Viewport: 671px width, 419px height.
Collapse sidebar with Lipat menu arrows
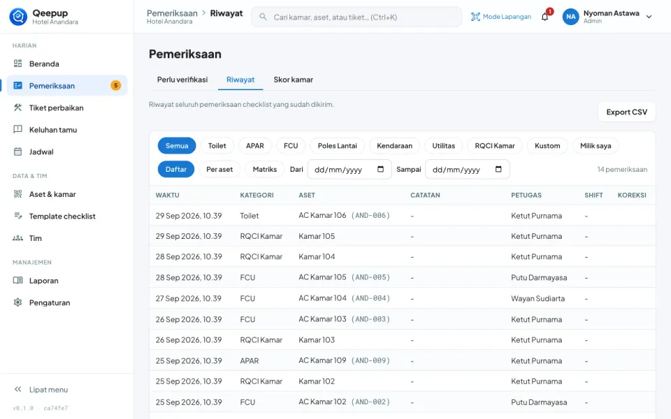pos(17,389)
